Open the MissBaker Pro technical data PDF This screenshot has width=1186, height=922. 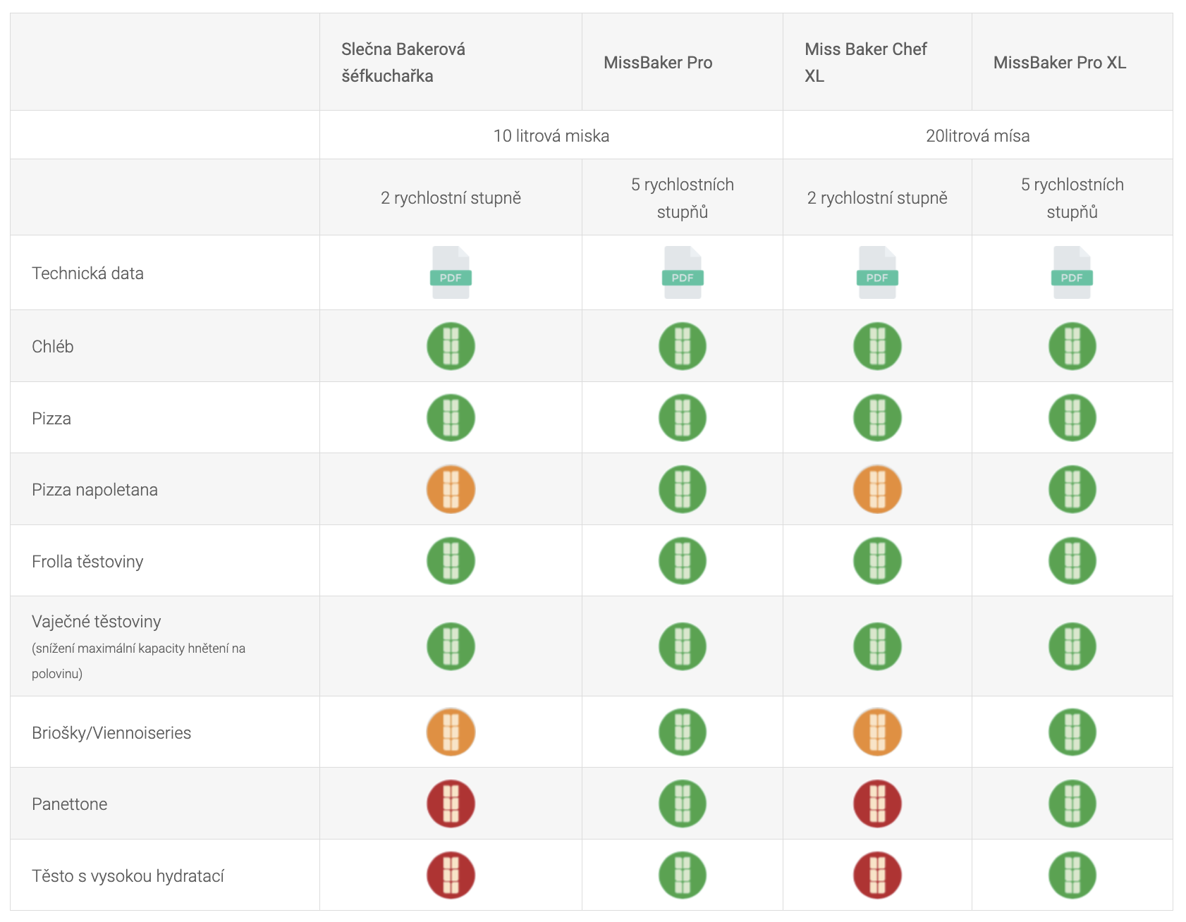[683, 273]
